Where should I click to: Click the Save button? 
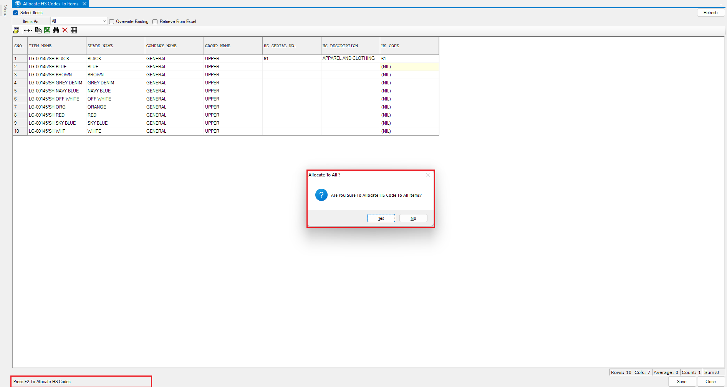coord(681,382)
